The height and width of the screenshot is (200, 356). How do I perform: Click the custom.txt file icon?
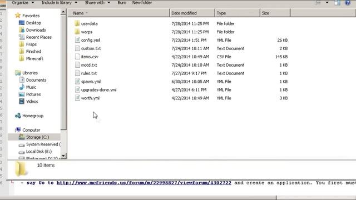(77, 48)
